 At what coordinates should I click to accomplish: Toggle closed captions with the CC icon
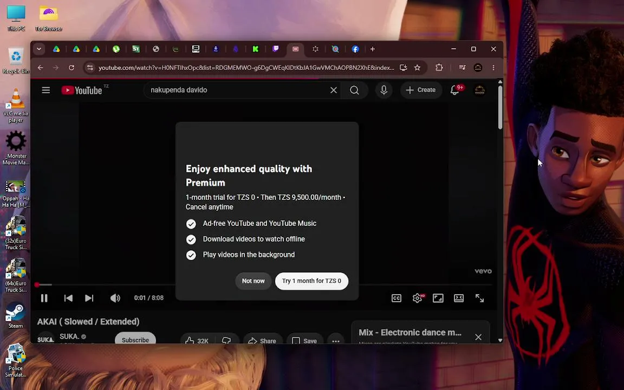coord(396,298)
